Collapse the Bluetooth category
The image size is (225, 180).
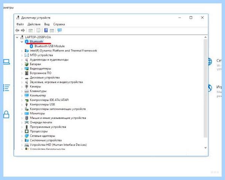tap(22, 42)
